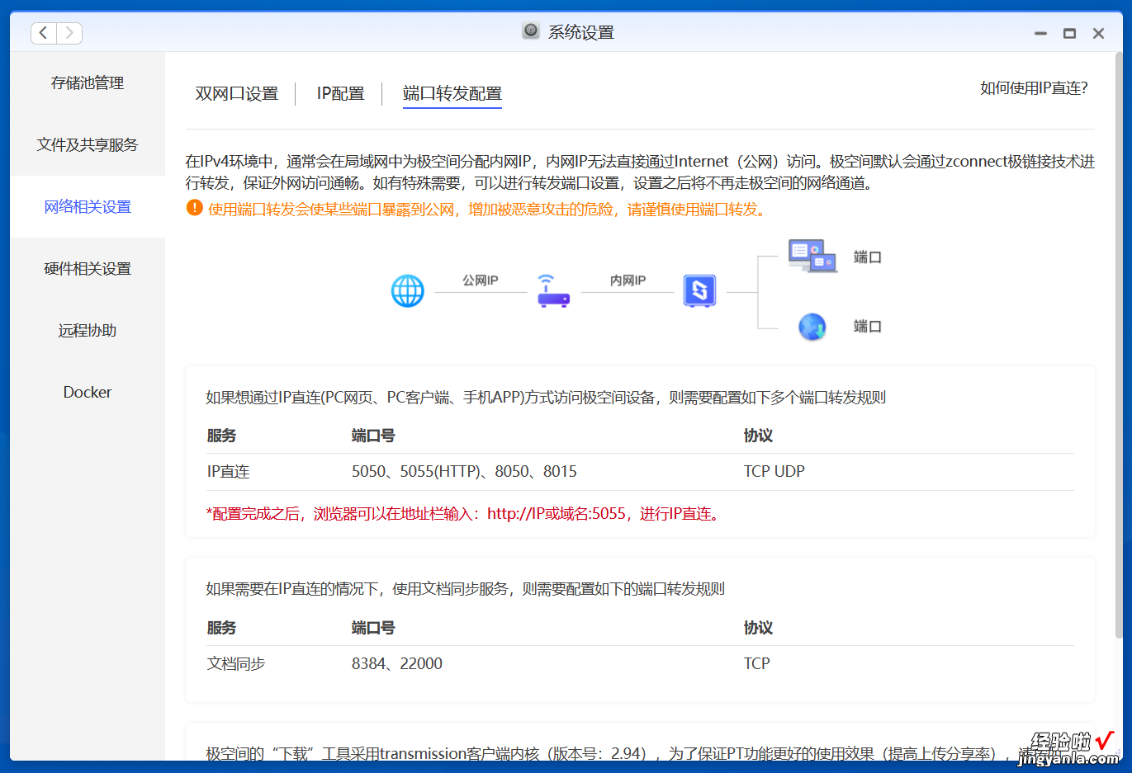Go forward with the right arrow button
Screen dimensions: 1132x773
pos(69,33)
